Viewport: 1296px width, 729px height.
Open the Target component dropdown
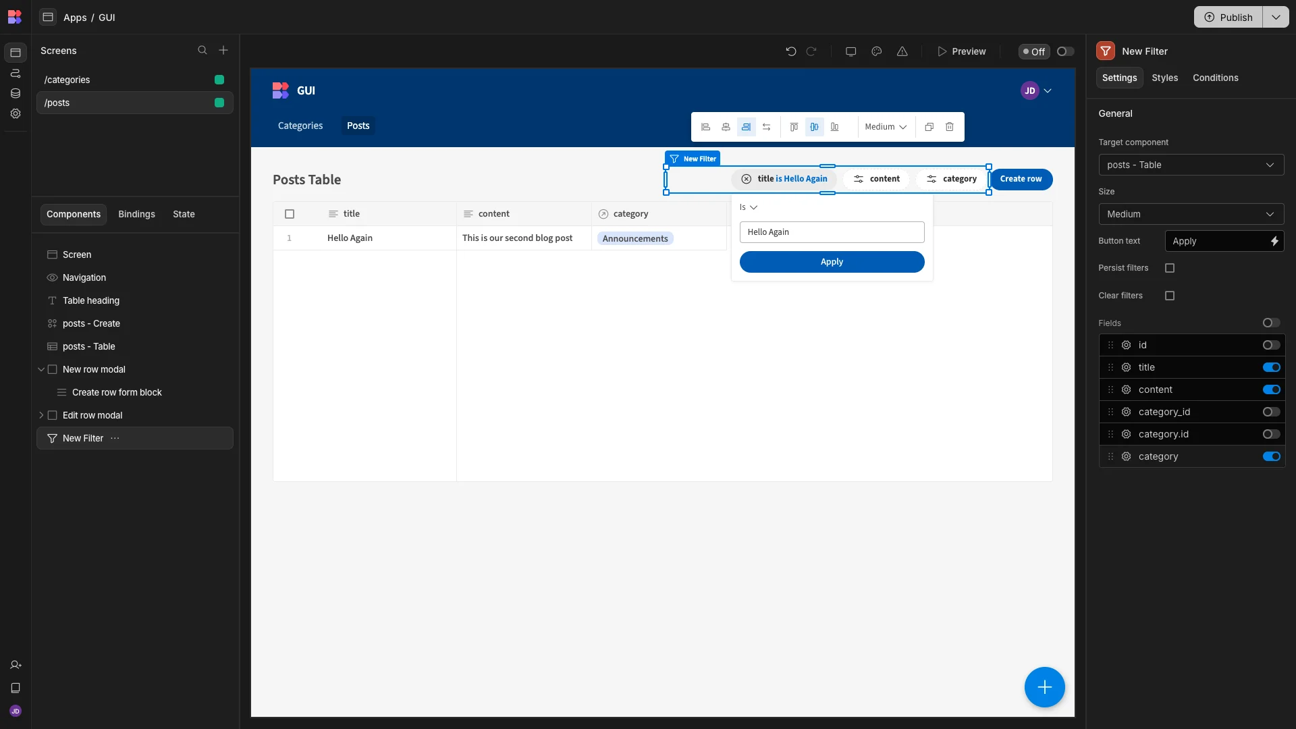point(1191,165)
